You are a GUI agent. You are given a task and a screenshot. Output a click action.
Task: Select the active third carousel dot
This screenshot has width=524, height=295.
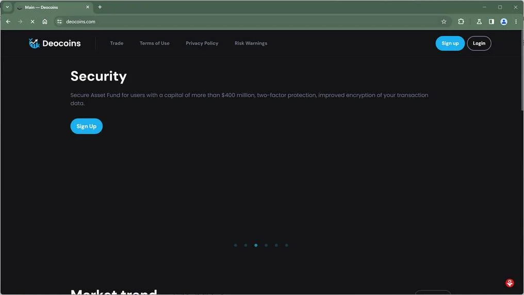click(x=256, y=245)
